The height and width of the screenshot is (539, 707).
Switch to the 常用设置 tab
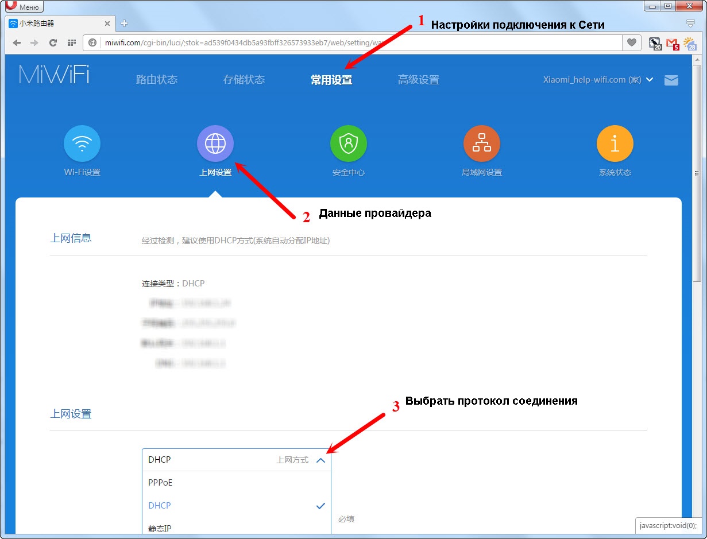[x=331, y=80]
